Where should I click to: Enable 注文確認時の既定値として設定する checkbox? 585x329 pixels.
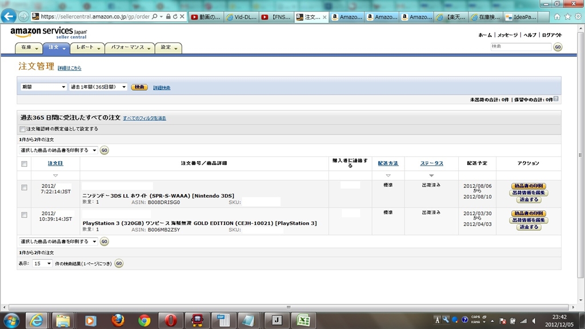[22, 129]
